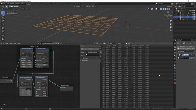Adjust Max value in top Attribute Randomize node
The width and height of the screenshot is (196, 110).
tap(26, 64)
